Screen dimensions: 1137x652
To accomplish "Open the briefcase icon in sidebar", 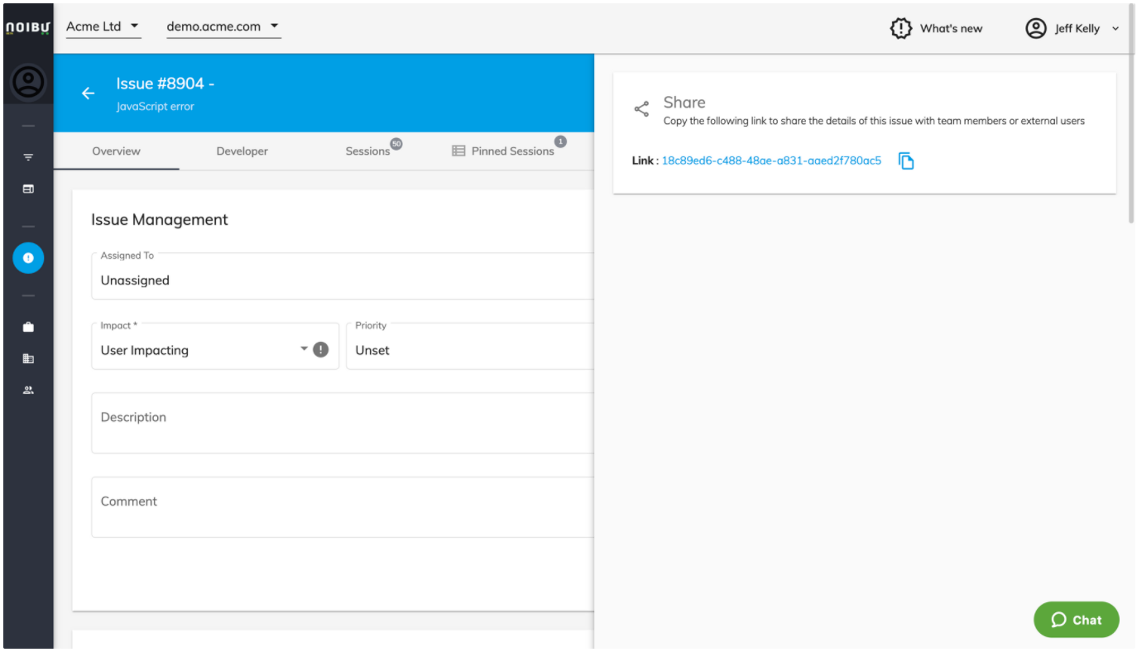I will 28,327.
